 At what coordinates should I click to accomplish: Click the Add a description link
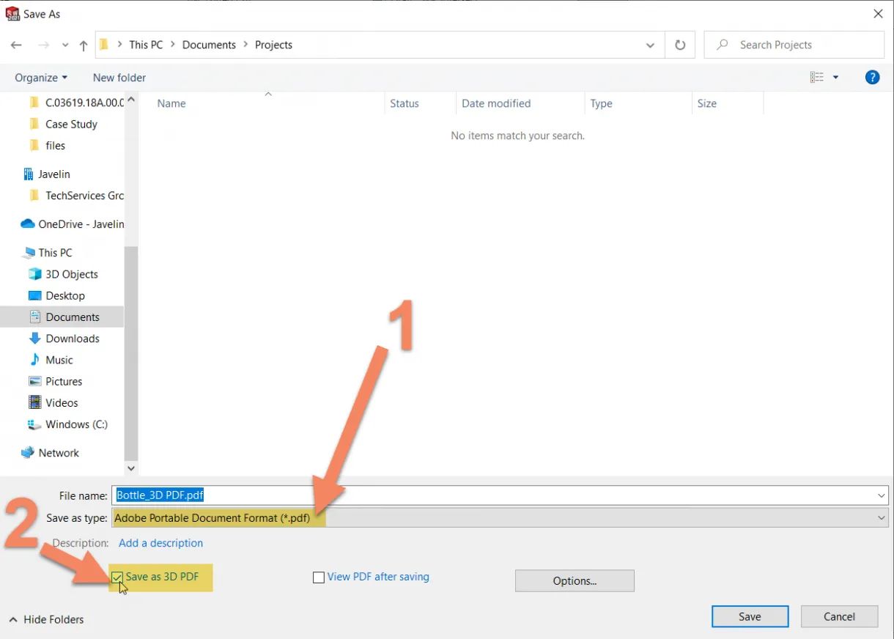coord(160,543)
